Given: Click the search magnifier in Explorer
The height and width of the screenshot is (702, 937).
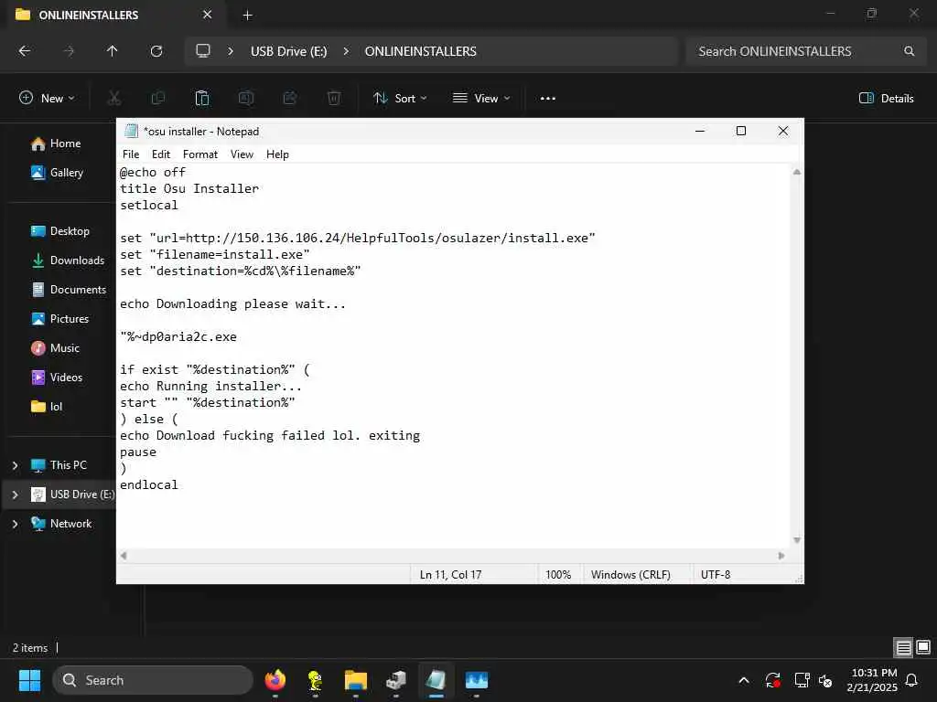Looking at the screenshot, I should tap(909, 51).
